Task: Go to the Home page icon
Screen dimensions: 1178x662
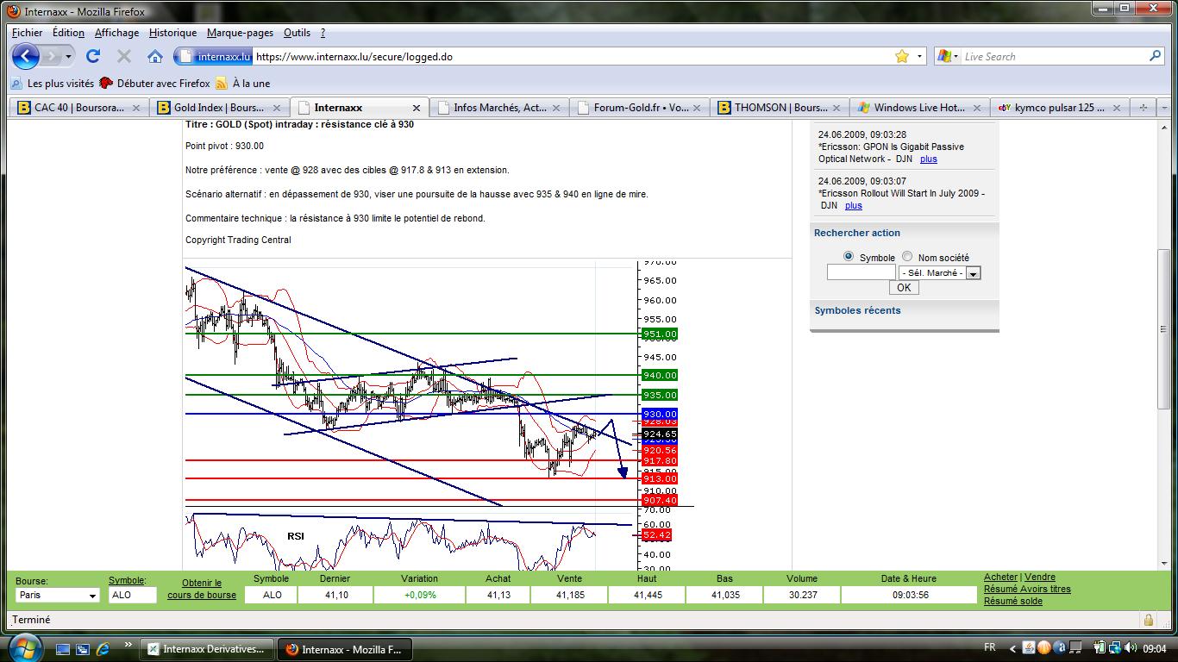Action: click(x=155, y=56)
